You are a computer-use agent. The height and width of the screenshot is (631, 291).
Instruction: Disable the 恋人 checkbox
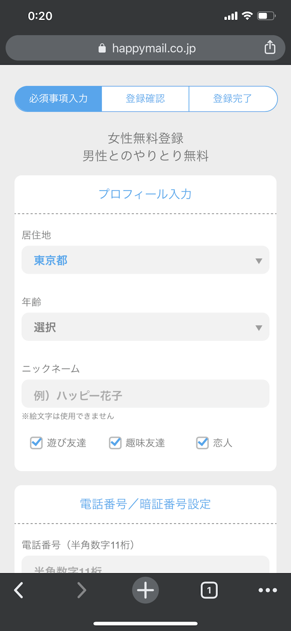point(202,443)
